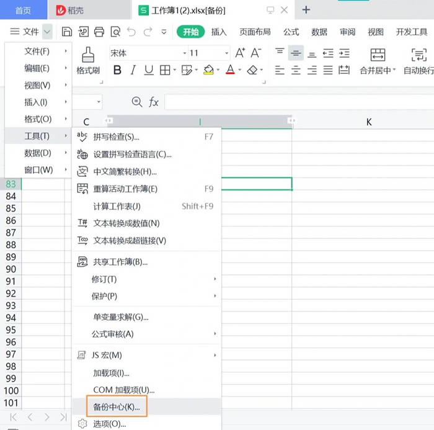Image resolution: width=434 pixels, height=430 pixels.
Task: Decrease font size with A- icon
Action: (x=256, y=53)
